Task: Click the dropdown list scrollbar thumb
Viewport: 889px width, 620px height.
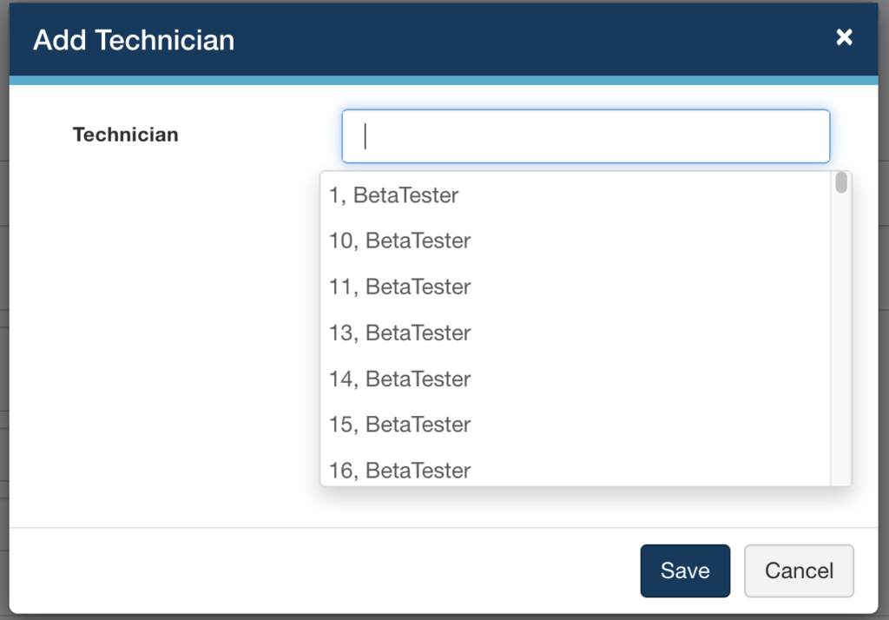Action: click(841, 183)
